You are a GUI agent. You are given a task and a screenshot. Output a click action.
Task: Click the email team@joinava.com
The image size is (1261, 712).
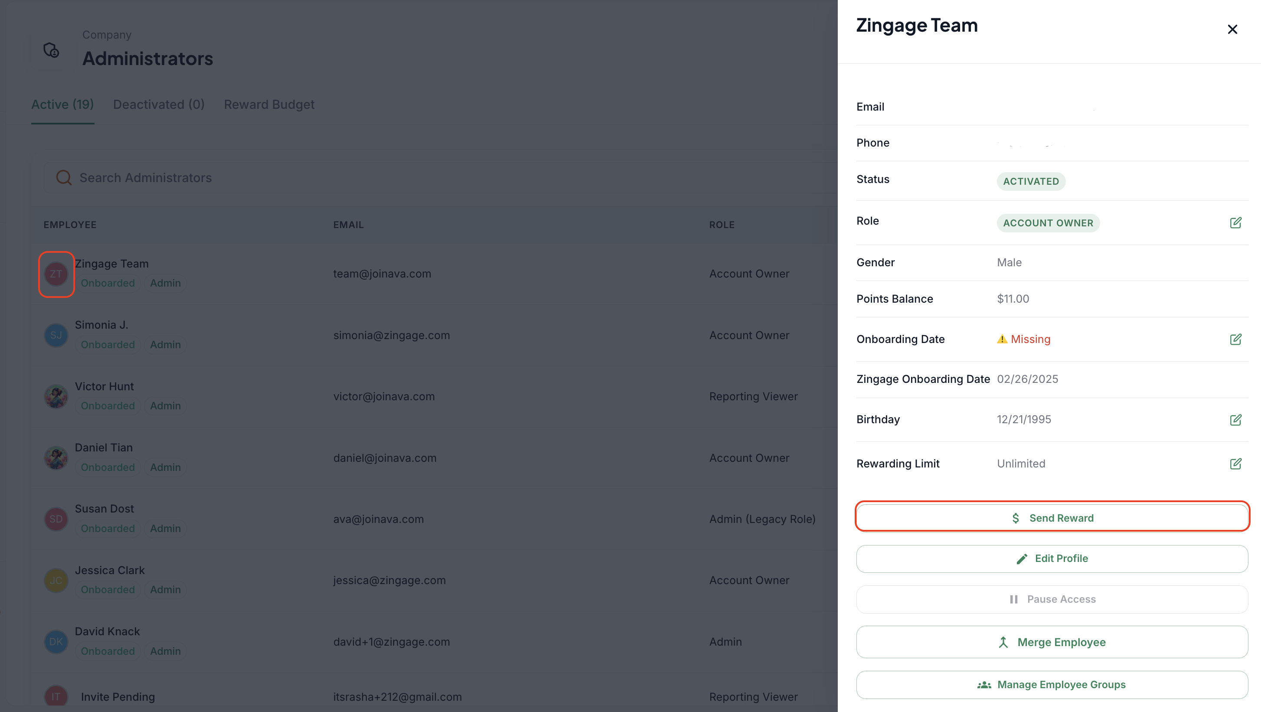[382, 274]
